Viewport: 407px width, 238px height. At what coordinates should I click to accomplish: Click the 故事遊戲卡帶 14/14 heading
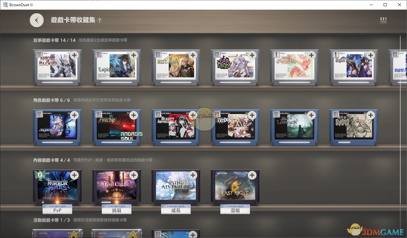[x=54, y=40]
